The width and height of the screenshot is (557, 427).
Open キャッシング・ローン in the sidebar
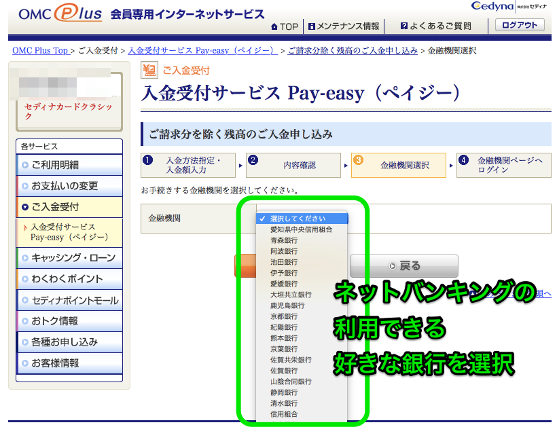69,258
